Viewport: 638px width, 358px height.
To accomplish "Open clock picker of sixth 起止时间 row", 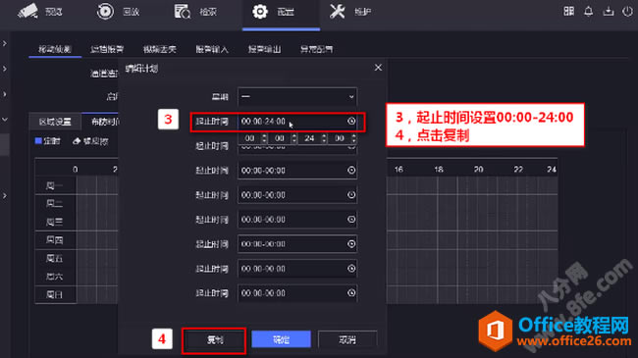I will coord(351,243).
